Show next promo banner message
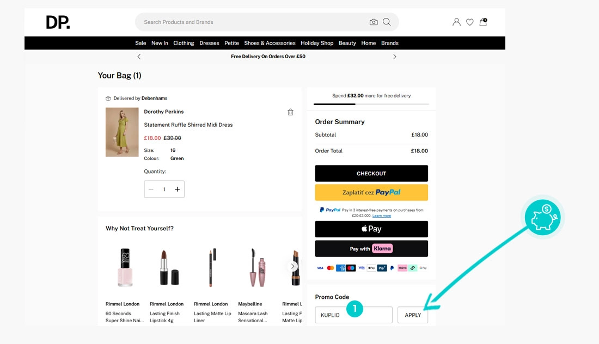 [x=395, y=57]
